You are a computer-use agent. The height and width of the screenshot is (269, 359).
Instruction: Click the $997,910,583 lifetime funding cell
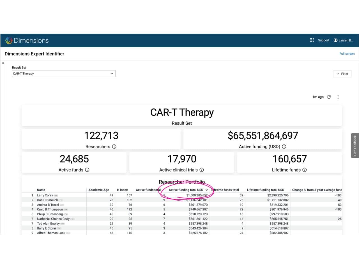click(x=279, y=214)
